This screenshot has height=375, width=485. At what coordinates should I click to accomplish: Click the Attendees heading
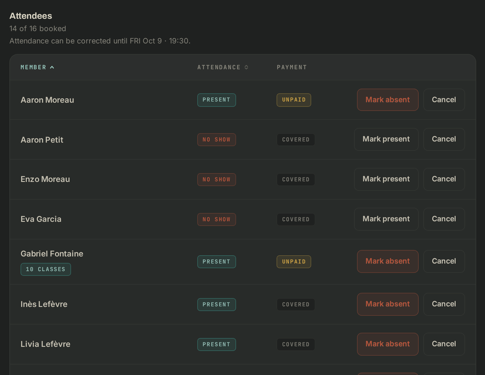[x=31, y=16]
